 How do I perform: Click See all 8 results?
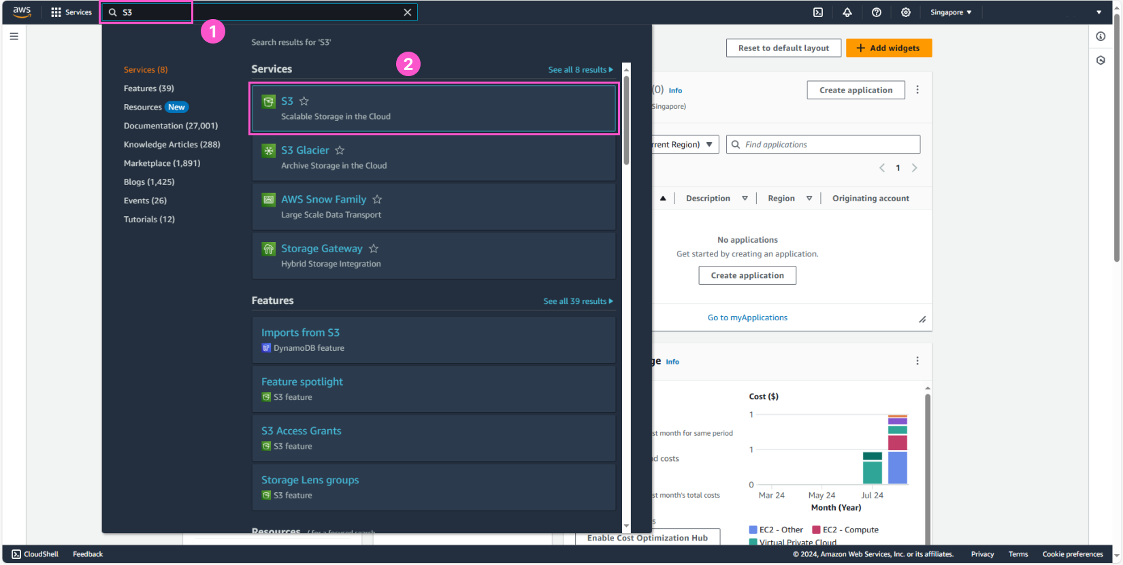(581, 69)
